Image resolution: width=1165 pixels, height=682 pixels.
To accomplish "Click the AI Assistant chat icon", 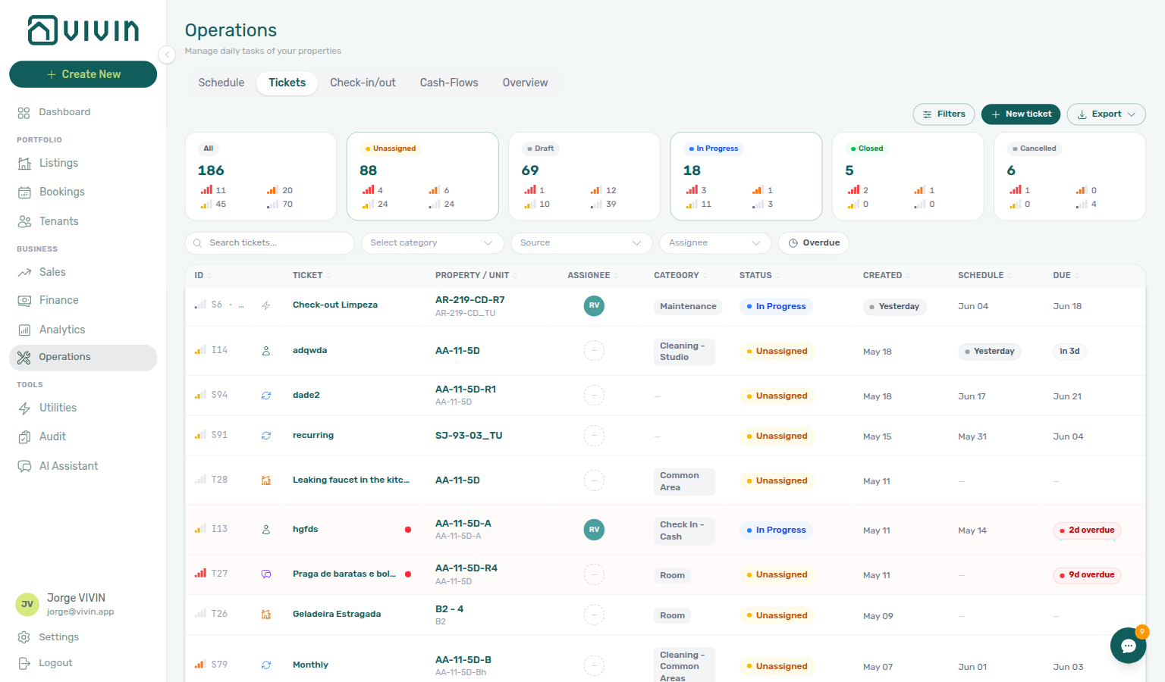I will pyautogui.click(x=24, y=466).
